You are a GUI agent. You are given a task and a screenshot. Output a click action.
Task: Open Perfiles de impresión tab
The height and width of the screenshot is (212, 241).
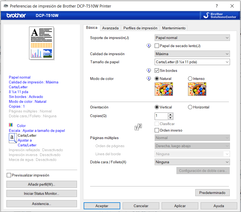140,28
